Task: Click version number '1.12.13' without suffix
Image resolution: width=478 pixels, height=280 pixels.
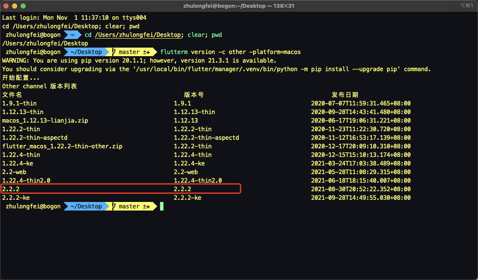Action: [x=186, y=120]
